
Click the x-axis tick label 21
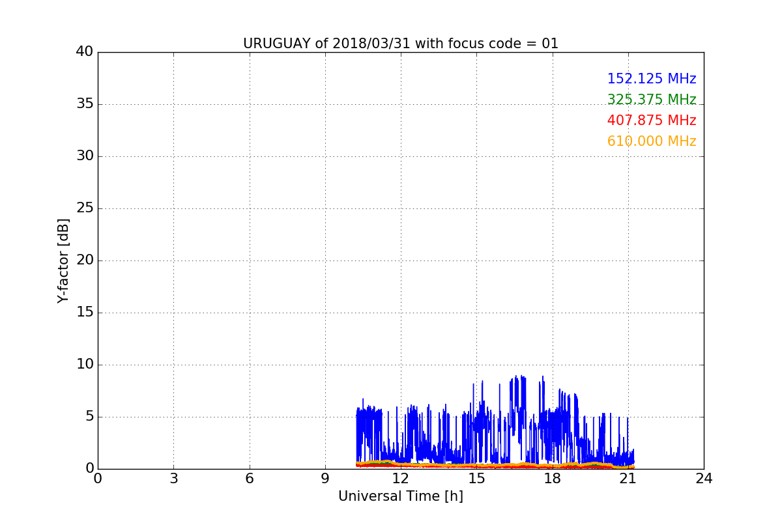[628, 479]
